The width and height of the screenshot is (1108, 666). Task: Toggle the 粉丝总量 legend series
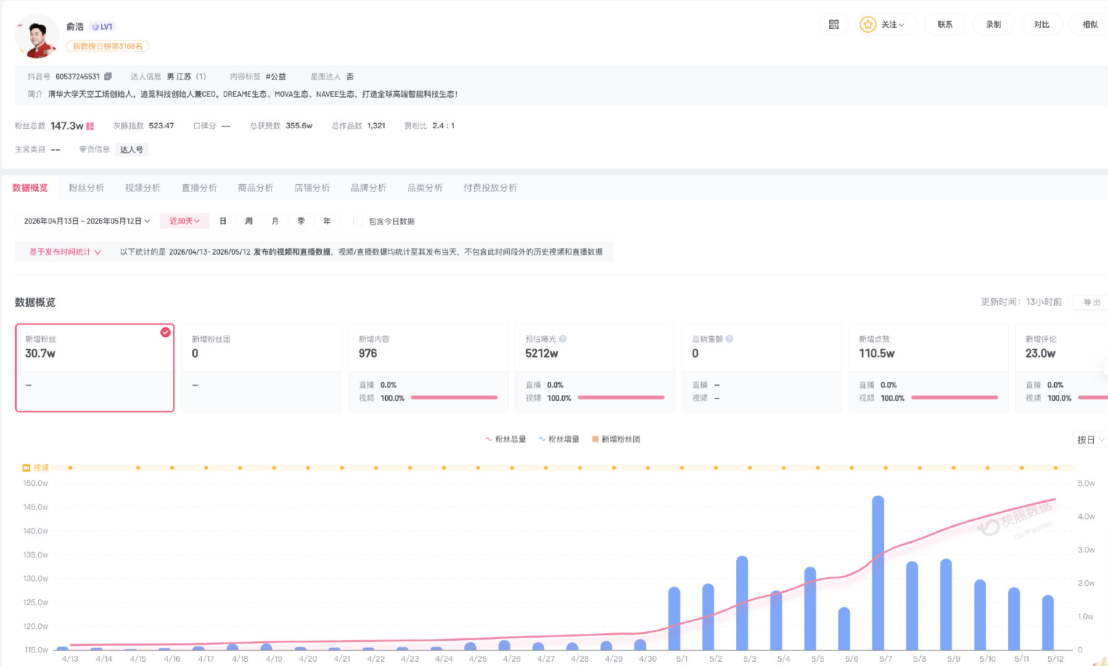tap(506, 439)
